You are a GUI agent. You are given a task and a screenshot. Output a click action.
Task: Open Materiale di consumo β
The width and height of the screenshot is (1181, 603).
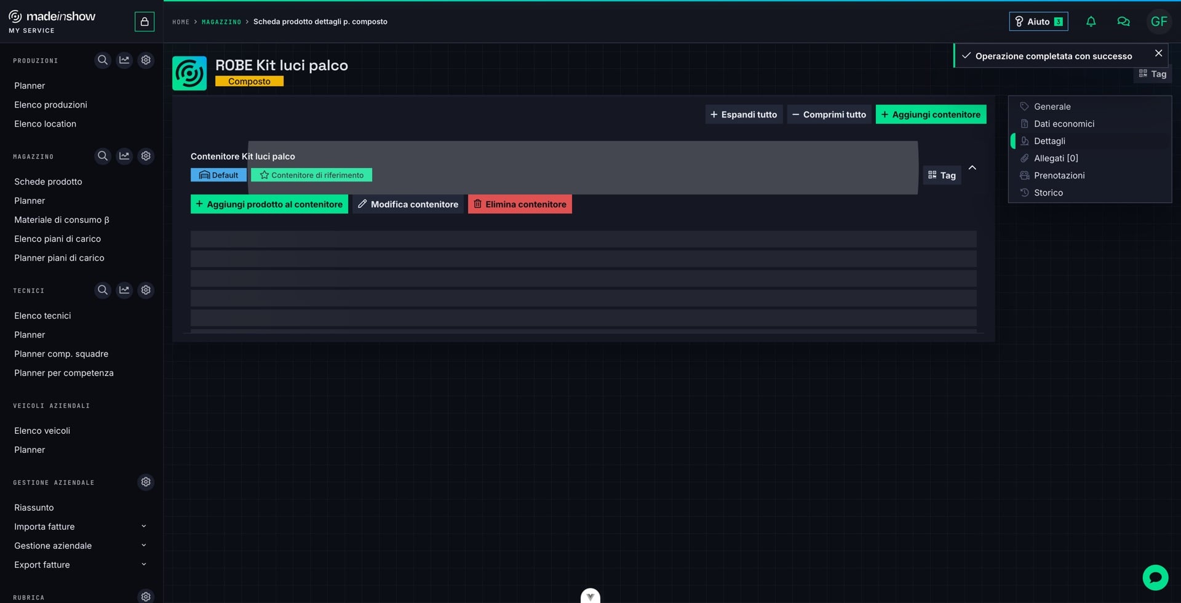(62, 220)
